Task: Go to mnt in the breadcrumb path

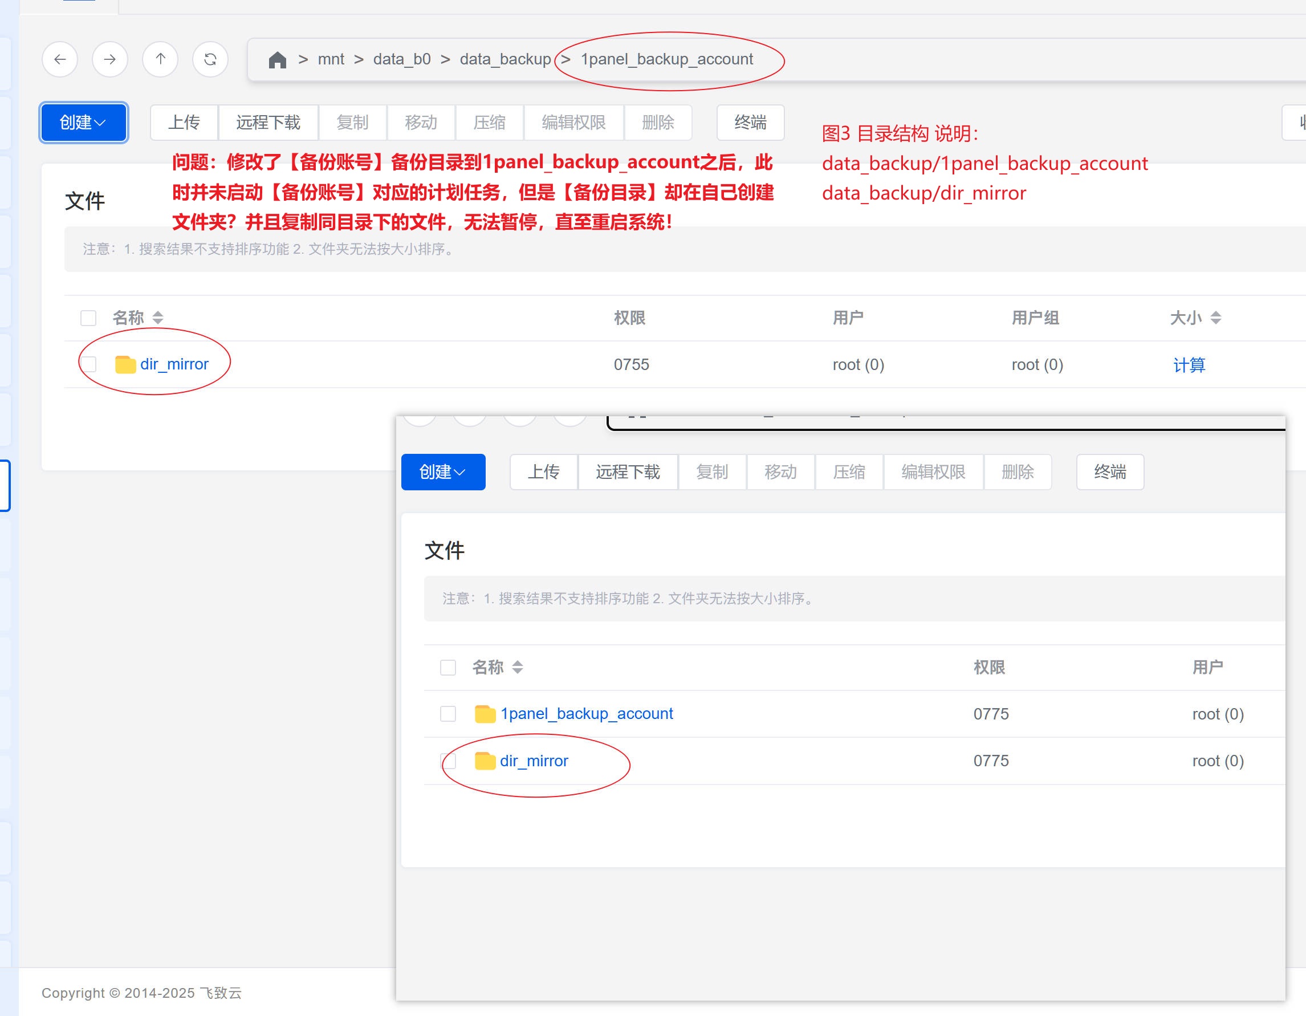Action: point(331,59)
